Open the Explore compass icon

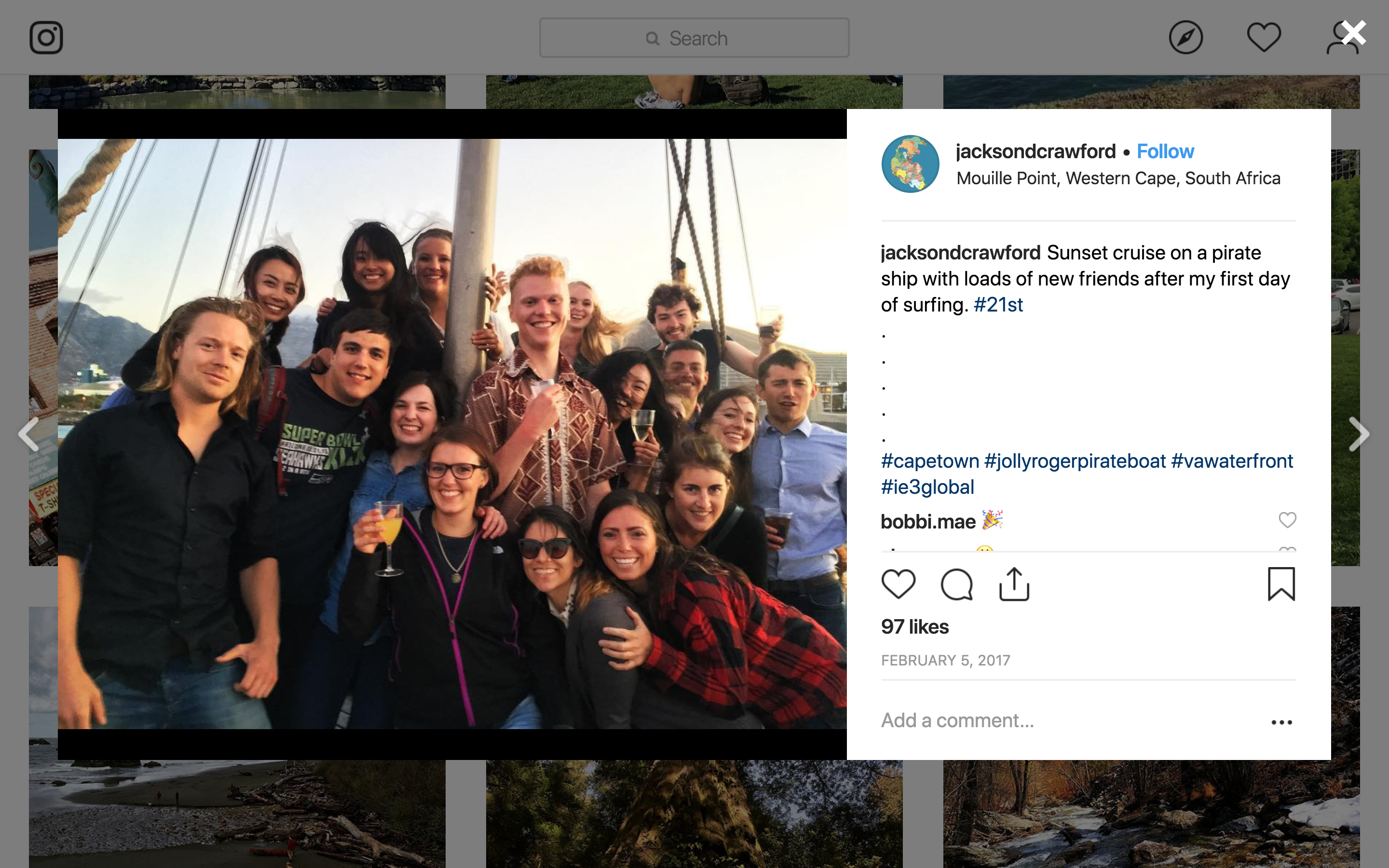click(x=1185, y=38)
